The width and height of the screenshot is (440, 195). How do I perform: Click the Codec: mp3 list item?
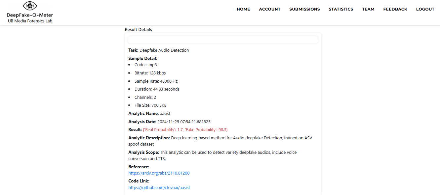pos(145,65)
